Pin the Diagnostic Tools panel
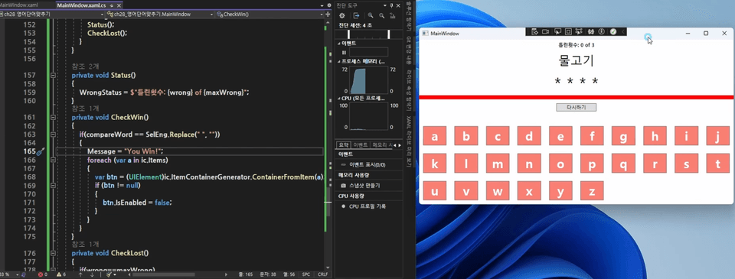The width and height of the screenshot is (735, 279). (x=391, y=5)
